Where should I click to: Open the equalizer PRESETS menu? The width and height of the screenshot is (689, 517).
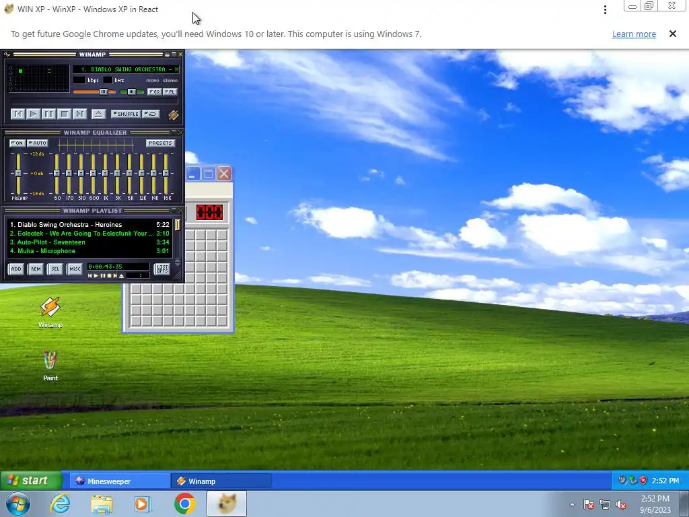[160, 143]
